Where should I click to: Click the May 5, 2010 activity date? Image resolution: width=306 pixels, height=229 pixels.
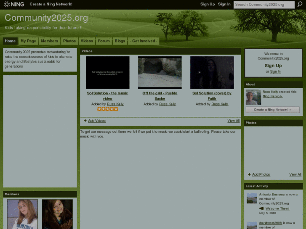point(268,213)
